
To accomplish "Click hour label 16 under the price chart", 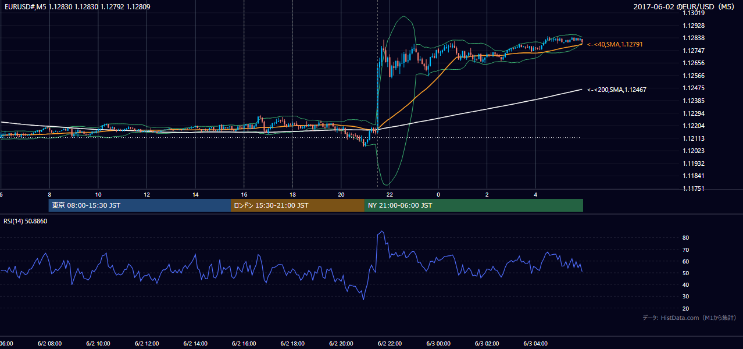I will click(244, 194).
